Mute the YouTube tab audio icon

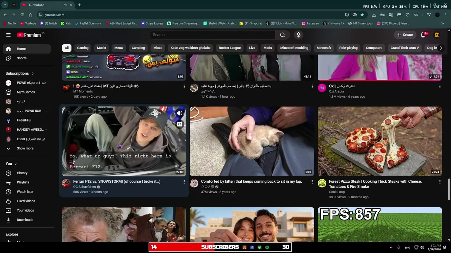point(65,5)
